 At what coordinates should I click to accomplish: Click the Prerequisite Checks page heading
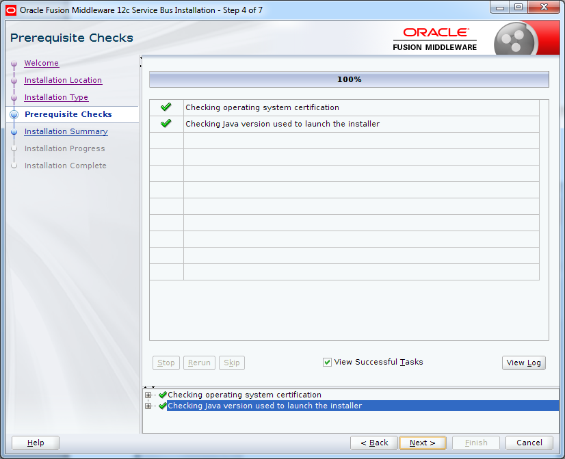[x=72, y=38]
